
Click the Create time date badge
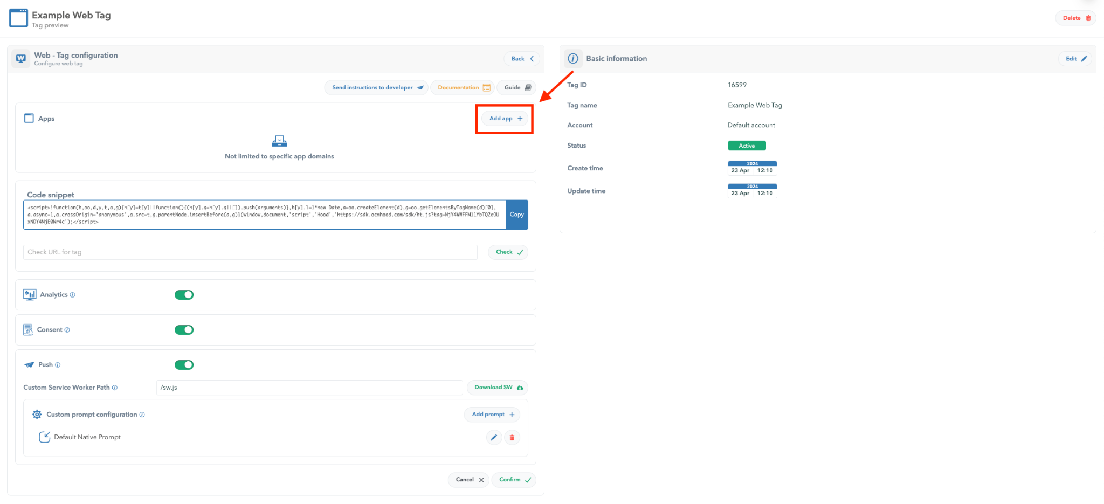[x=752, y=168]
